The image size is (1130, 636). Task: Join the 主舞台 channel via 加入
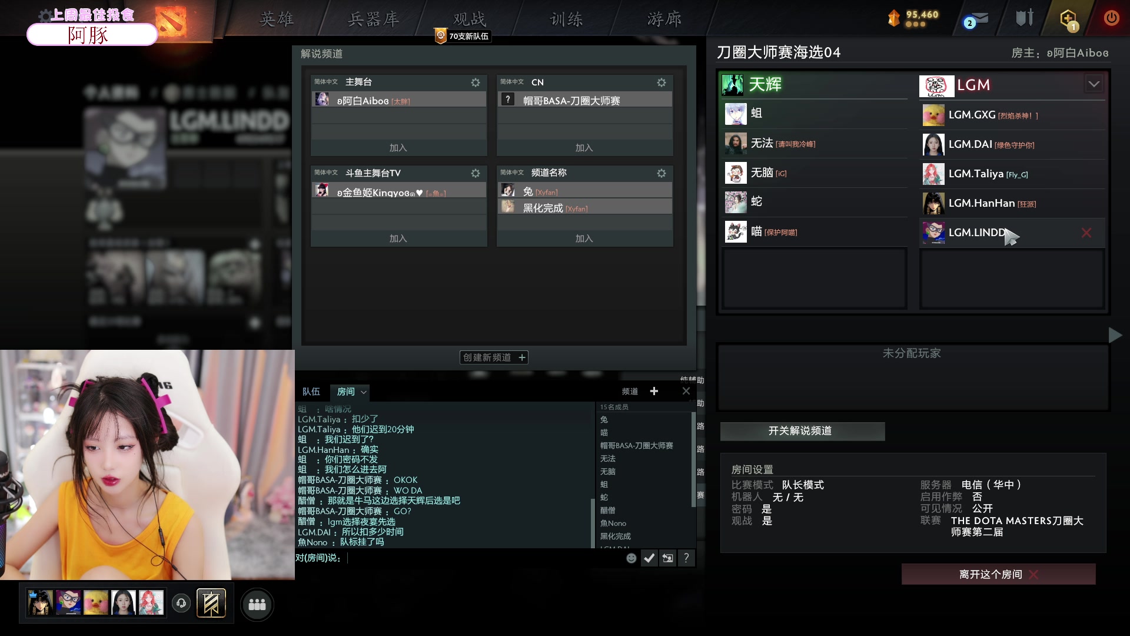[398, 148]
